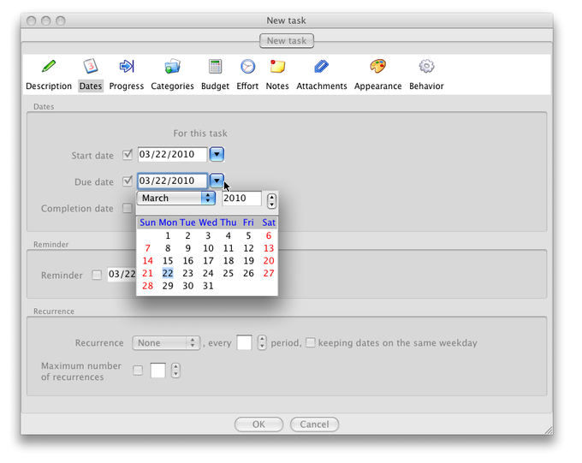The height and width of the screenshot is (463, 582).
Task: Uncheck the Start date checkbox
Action: click(x=128, y=154)
